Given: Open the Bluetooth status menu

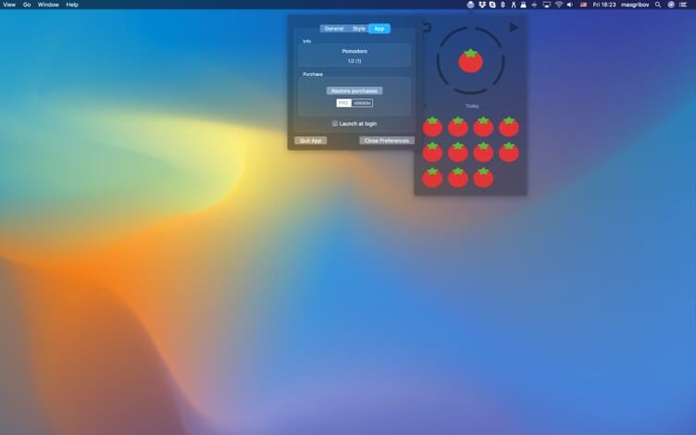Looking at the screenshot, I should coord(503,5).
